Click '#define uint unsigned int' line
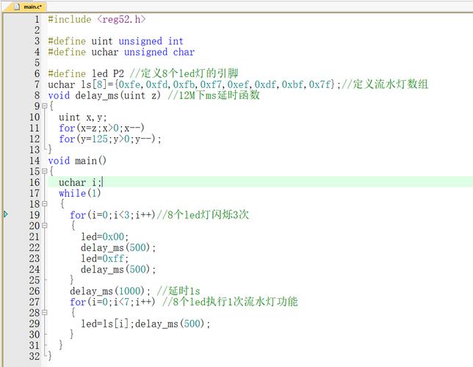473x367 pixels. 116,41
